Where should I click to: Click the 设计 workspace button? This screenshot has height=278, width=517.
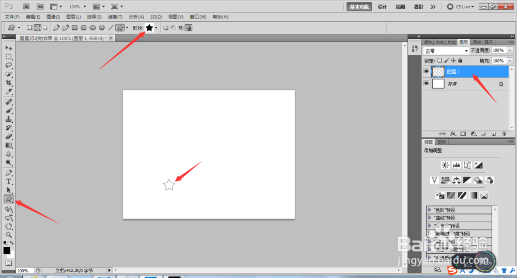[382, 7]
